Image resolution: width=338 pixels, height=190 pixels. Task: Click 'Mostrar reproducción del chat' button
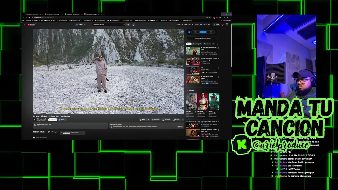tap(203, 38)
